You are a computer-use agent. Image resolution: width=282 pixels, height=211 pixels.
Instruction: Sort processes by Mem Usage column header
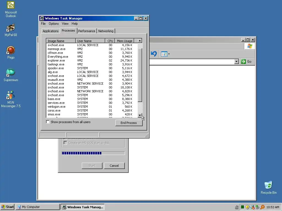point(124,41)
